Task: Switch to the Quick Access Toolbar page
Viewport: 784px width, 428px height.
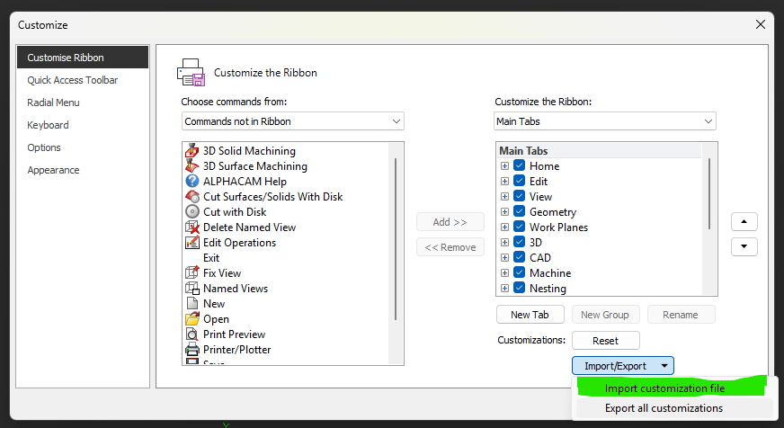Action: (73, 80)
